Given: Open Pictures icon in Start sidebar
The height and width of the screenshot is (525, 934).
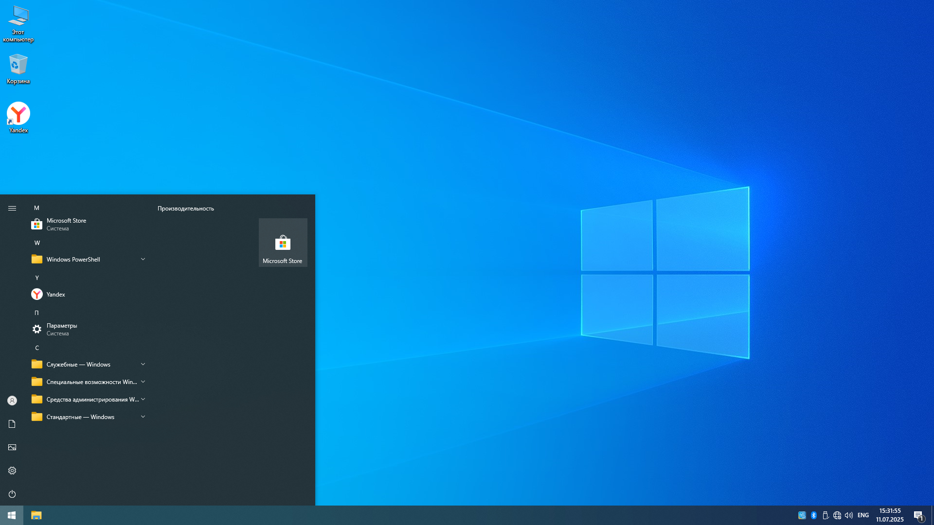Looking at the screenshot, I should point(12,447).
